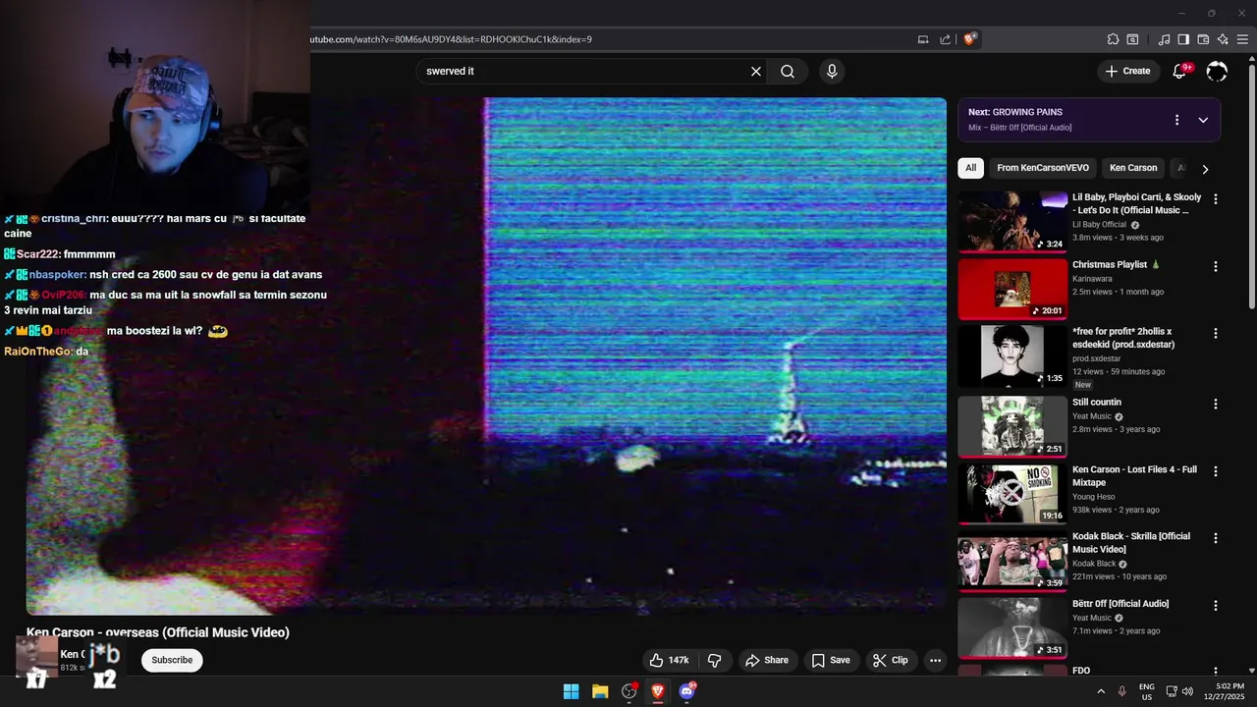Click the tab search icon in toolbar
This screenshot has height=707, width=1257.
coord(1132,39)
